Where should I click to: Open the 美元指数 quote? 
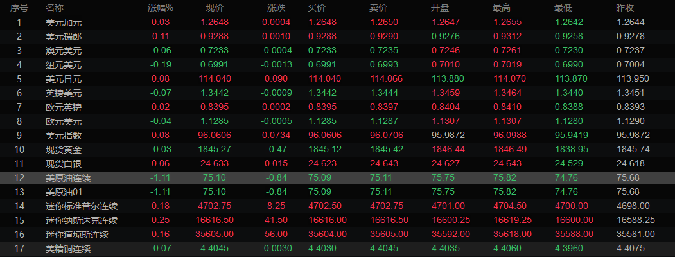coord(64,136)
